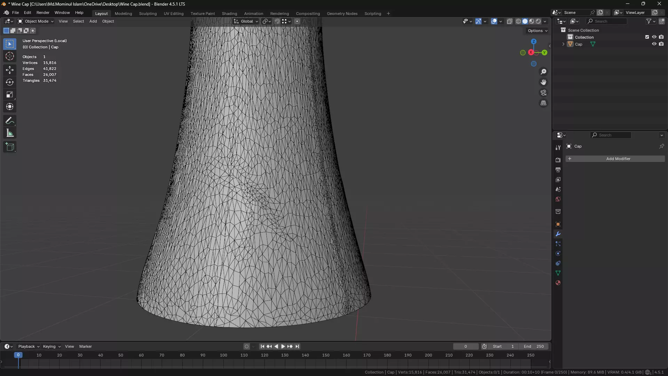The height and width of the screenshot is (376, 668).
Task: Open the Particles properties tab
Action: [558, 244]
